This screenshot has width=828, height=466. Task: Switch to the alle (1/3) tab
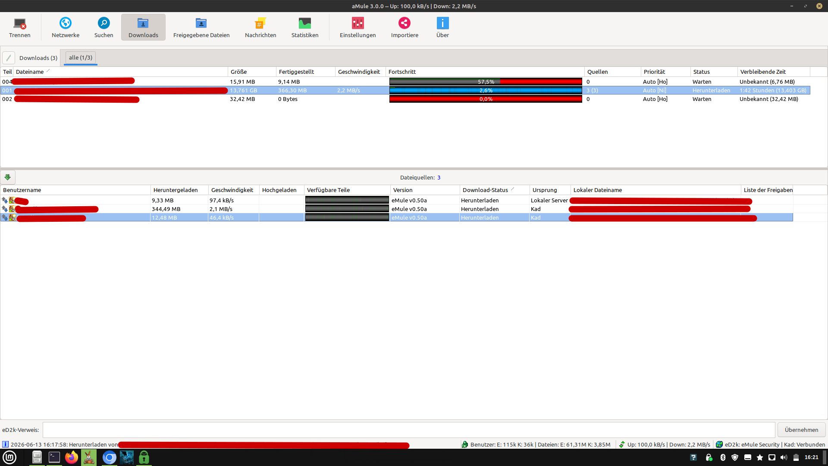pyautogui.click(x=81, y=58)
